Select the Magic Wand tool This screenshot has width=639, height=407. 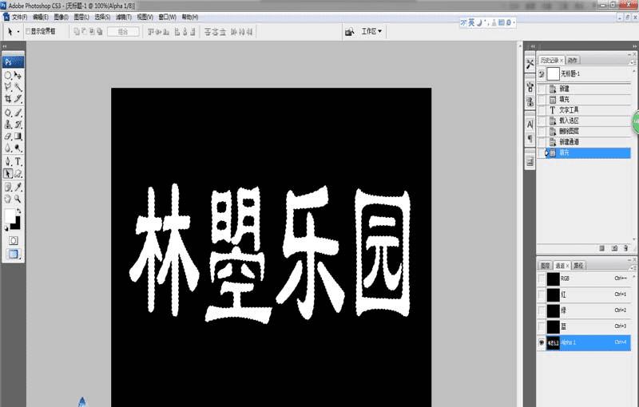point(18,87)
